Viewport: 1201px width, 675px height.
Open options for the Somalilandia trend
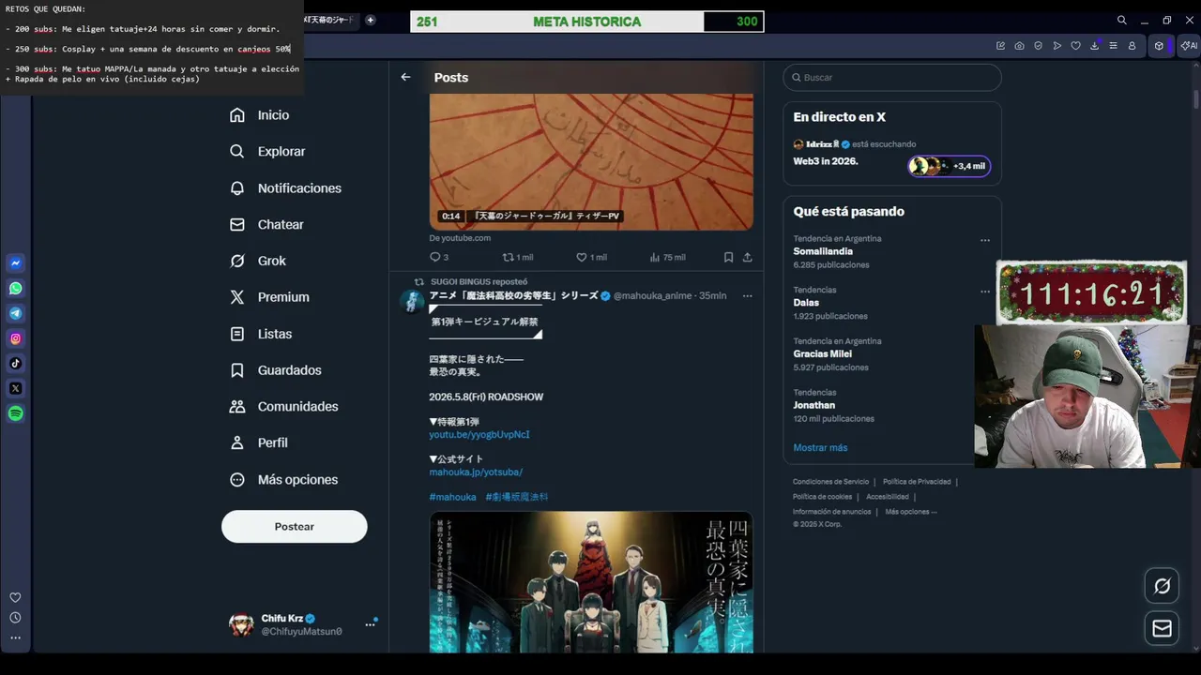(x=984, y=240)
